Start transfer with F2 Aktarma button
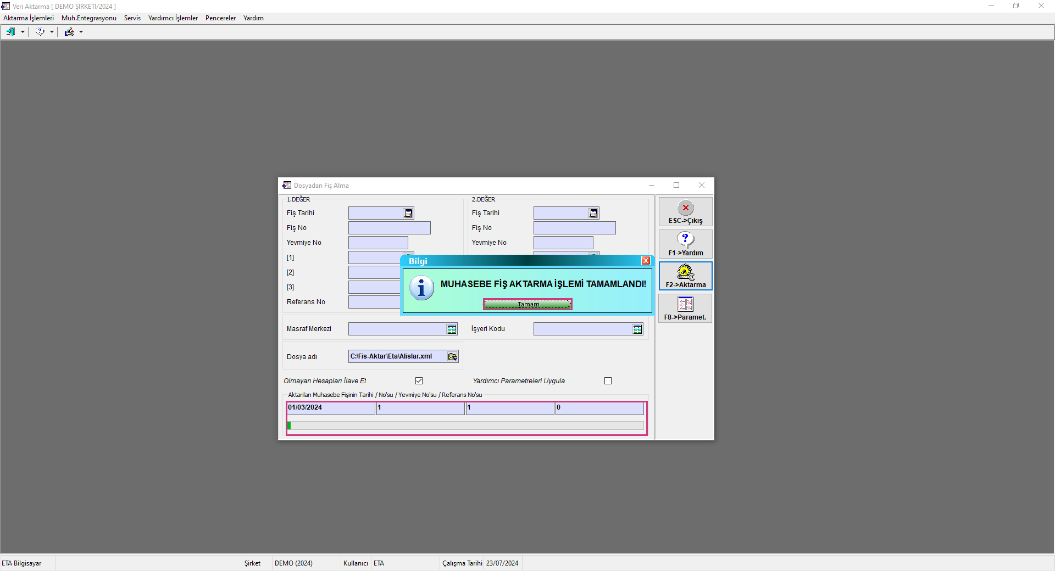Screen dimensions: 1055x571 click(685, 276)
